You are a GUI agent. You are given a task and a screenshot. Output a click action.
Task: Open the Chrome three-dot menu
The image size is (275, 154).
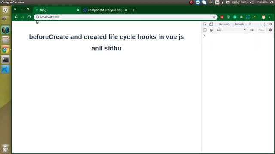coord(270,17)
